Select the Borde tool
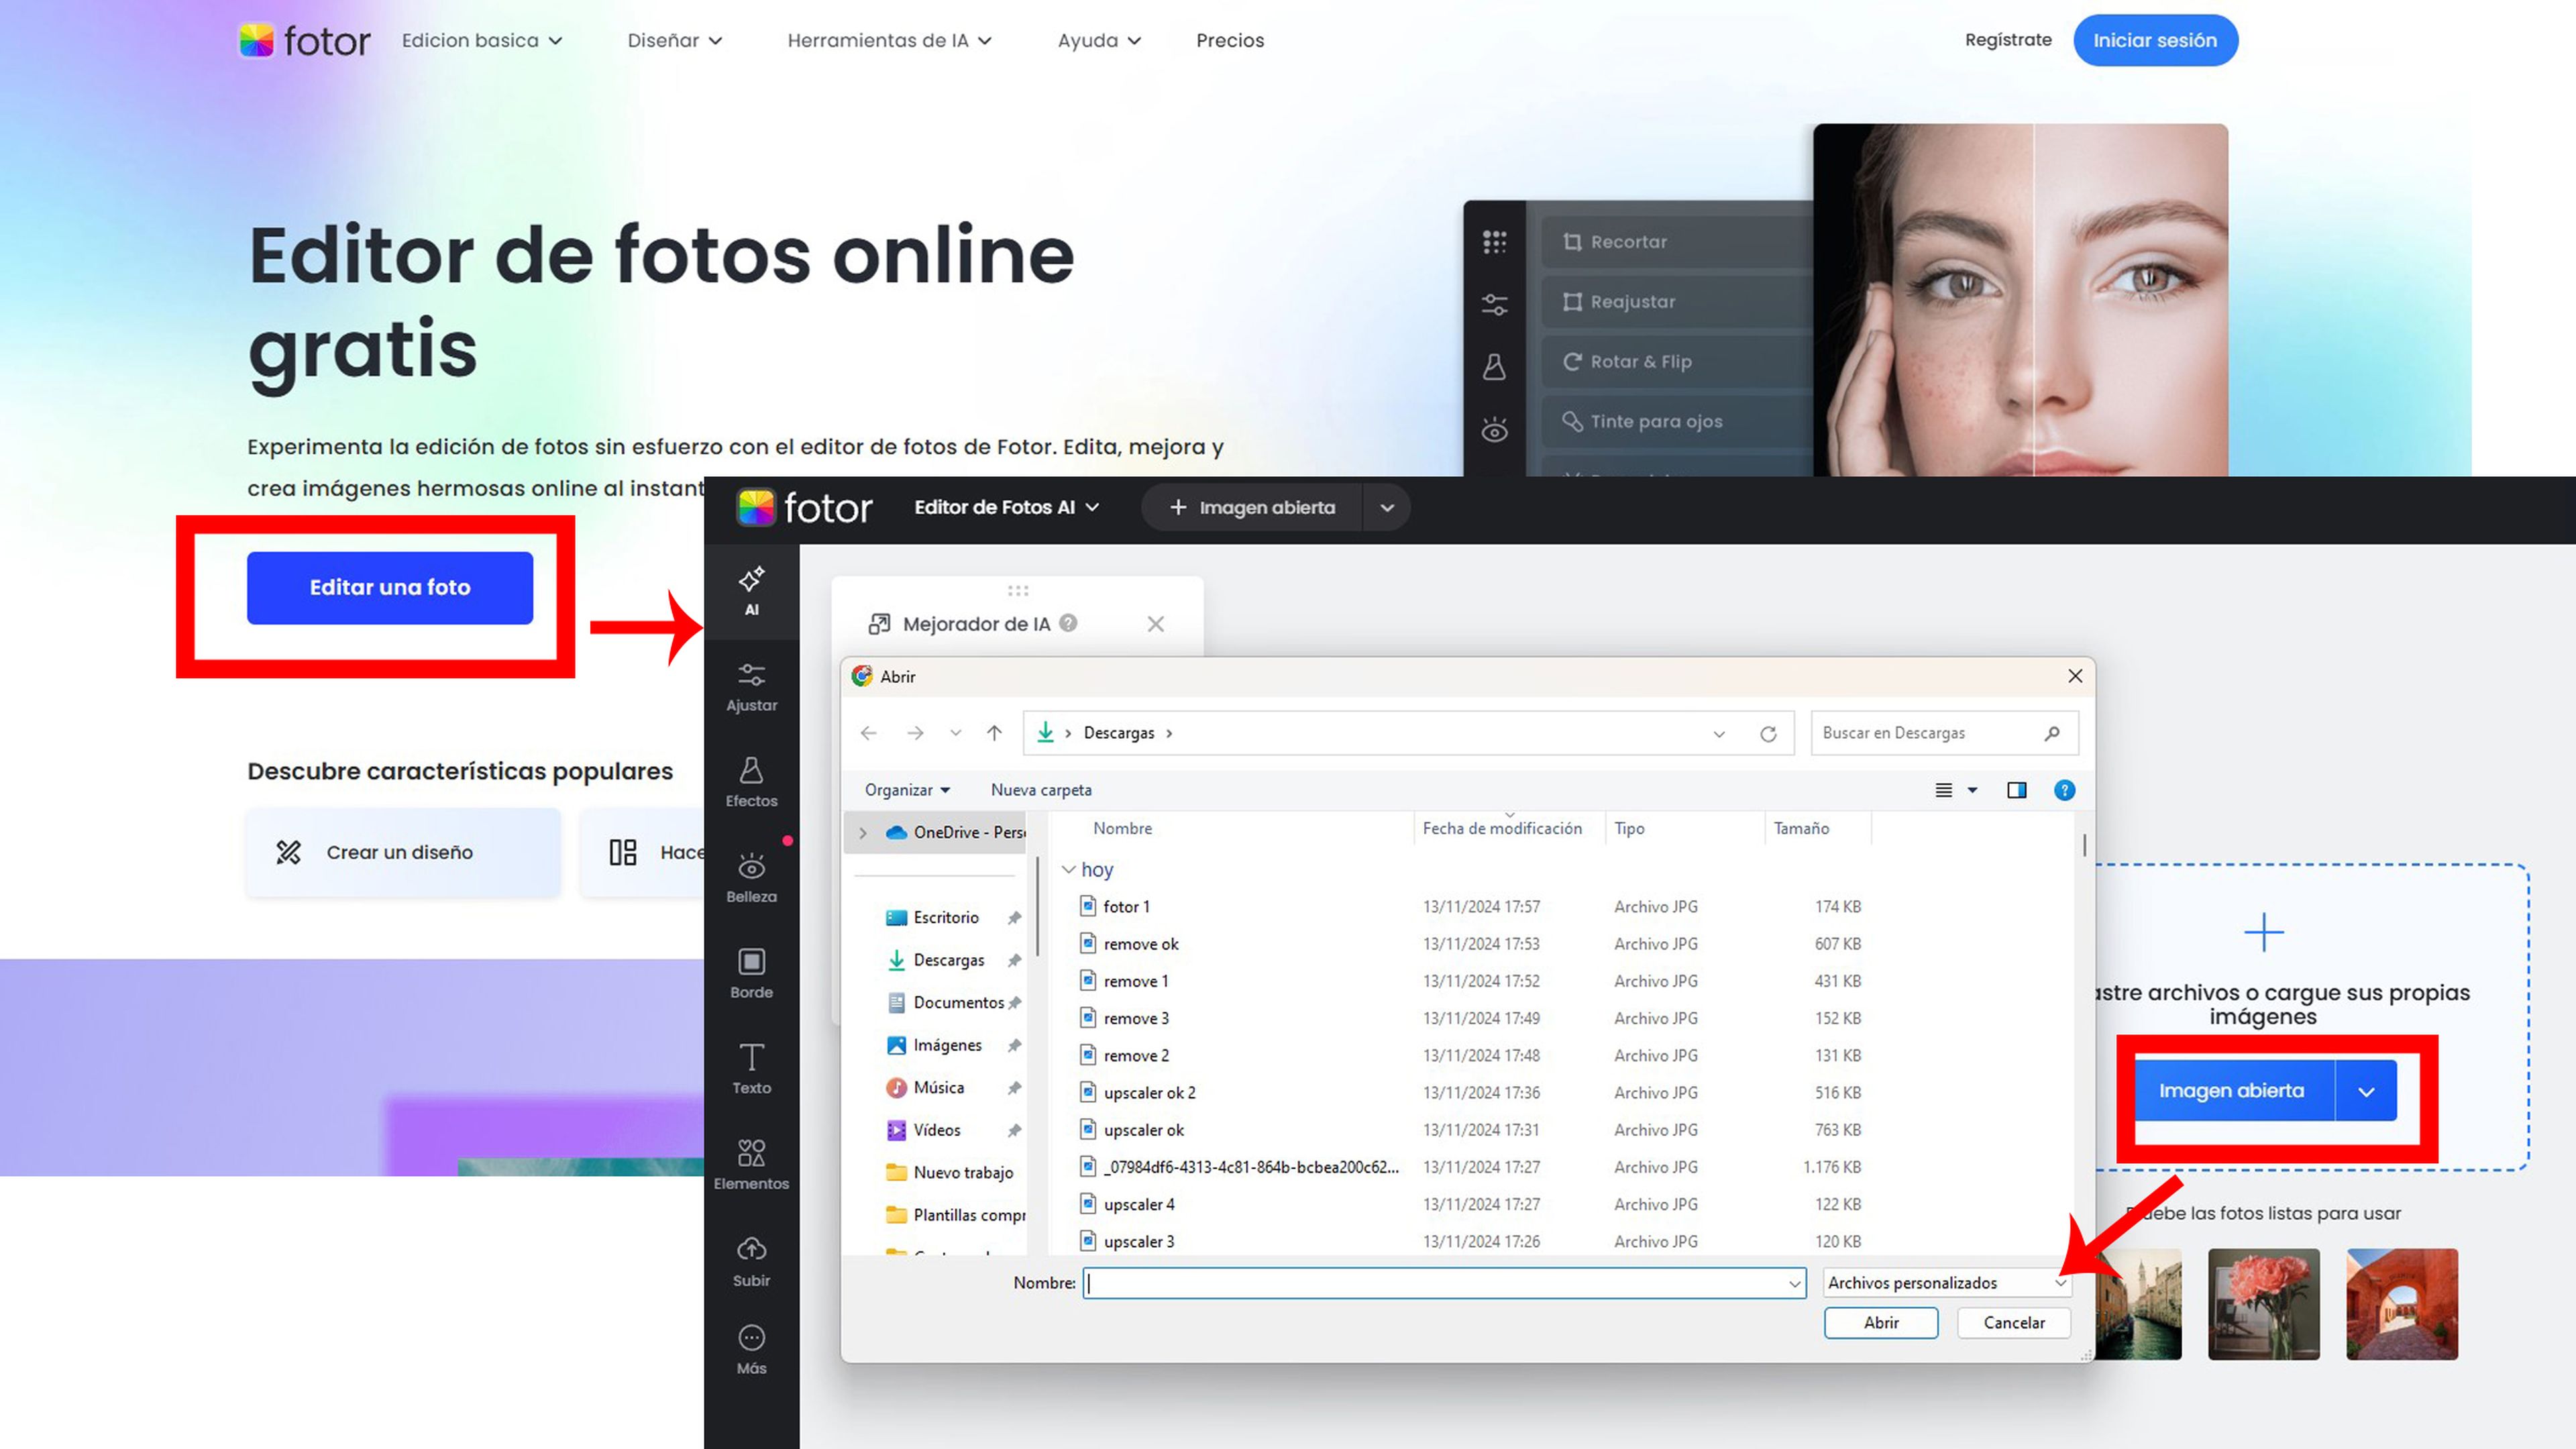Screen dimensions: 2576x1449 pyautogui.click(x=751, y=973)
